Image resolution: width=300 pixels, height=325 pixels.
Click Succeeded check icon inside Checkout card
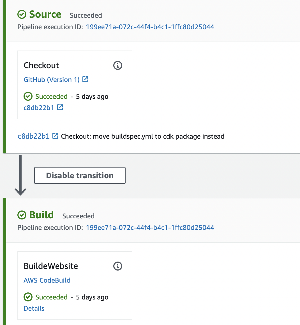coord(28,97)
